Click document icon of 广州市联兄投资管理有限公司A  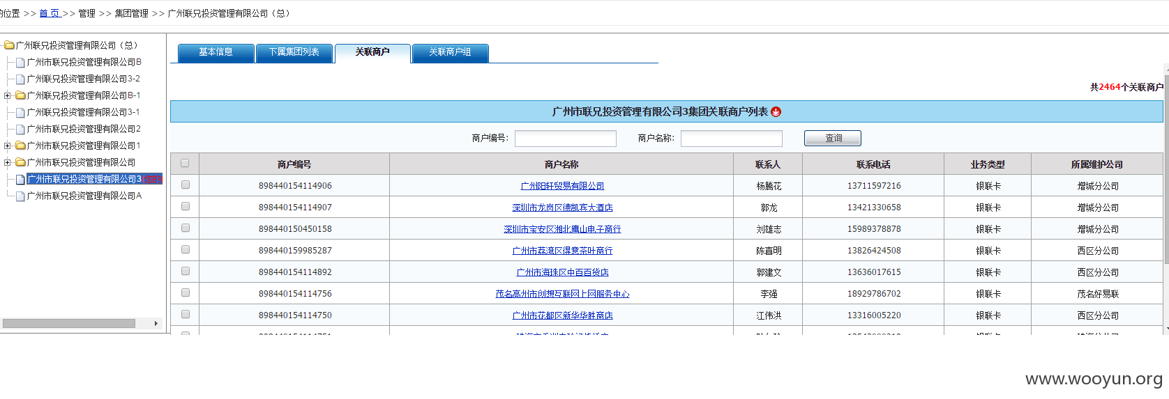(x=20, y=196)
